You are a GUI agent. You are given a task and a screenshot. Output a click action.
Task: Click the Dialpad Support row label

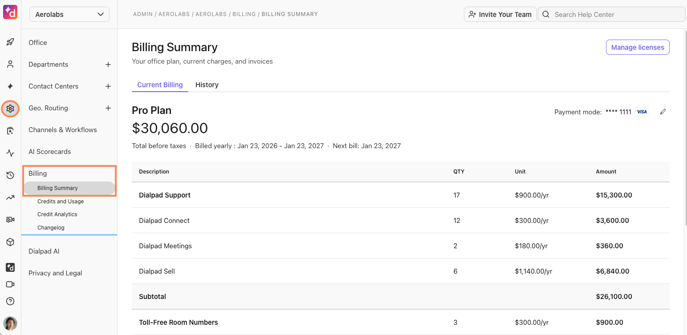(165, 195)
